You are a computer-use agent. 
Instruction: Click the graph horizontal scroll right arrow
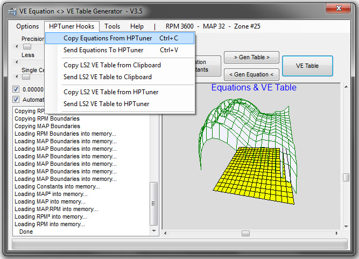pos(336,233)
